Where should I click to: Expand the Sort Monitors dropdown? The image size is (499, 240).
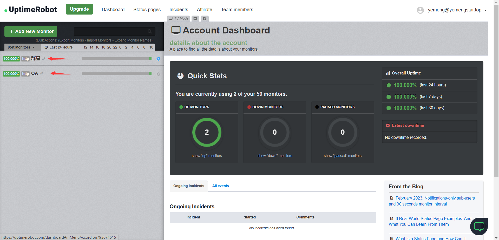click(x=21, y=47)
